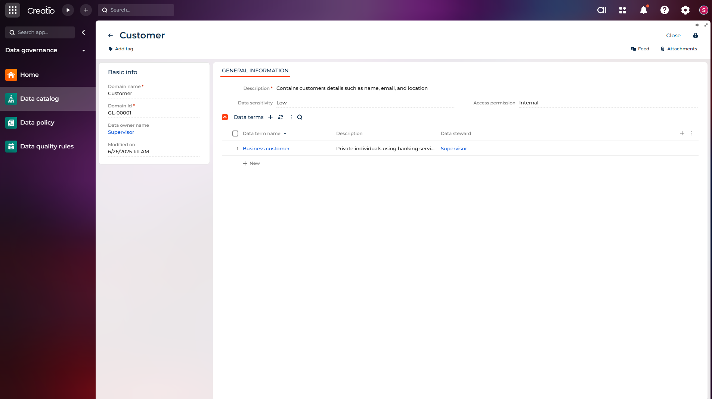Click the Data policy sidebar icon

pos(11,123)
